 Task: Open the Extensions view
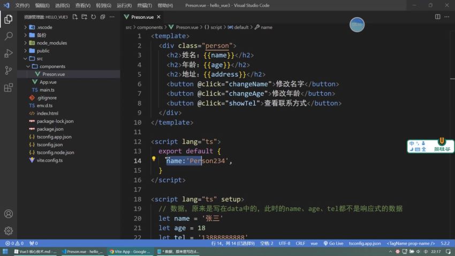[9, 87]
